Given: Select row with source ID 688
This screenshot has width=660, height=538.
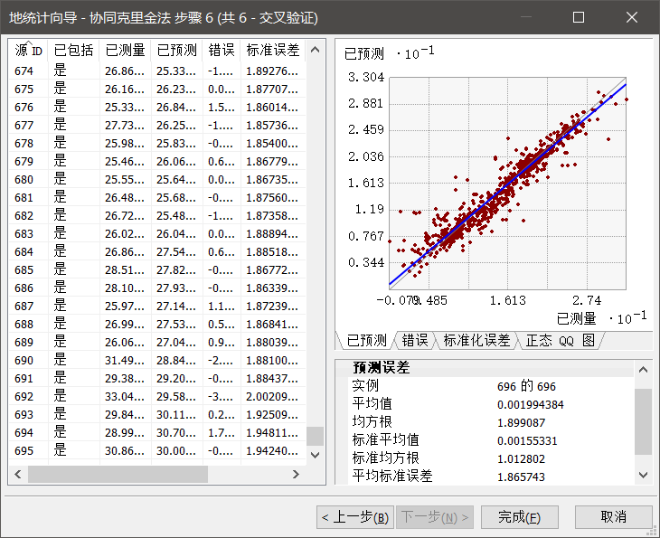Looking at the screenshot, I should pos(157,324).
